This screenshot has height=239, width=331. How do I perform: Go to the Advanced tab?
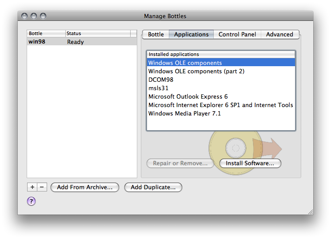point(279,34)
